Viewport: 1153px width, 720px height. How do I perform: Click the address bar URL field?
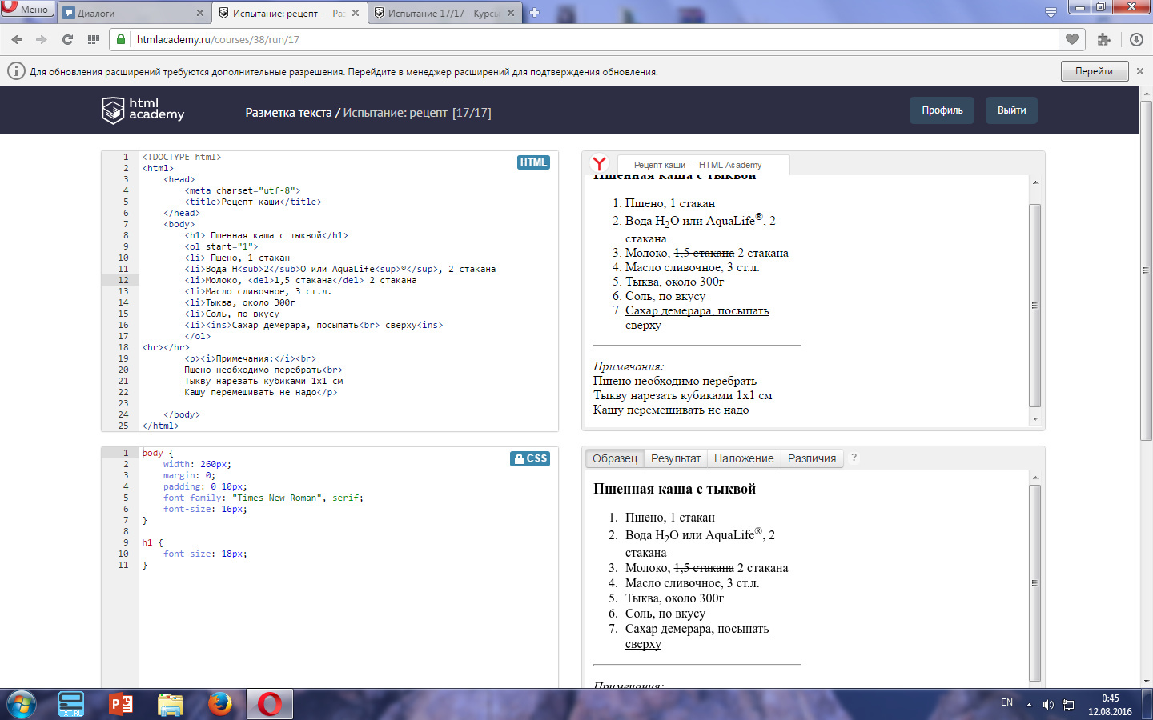[560, 39]
